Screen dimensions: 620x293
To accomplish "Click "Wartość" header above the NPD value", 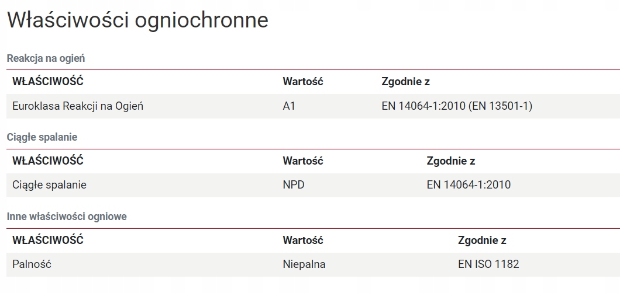I will click(303, 161).
